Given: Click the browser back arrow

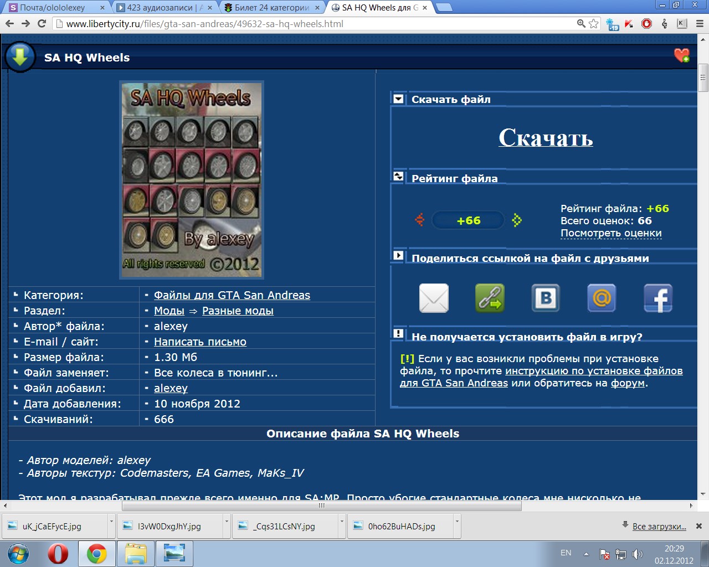Looking at the screenshot, I should (9, 23).
